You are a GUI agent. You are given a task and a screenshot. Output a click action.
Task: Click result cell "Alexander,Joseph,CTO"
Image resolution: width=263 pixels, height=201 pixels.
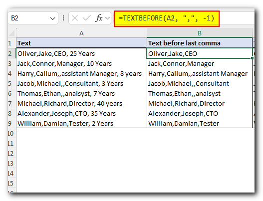point(200,113)
